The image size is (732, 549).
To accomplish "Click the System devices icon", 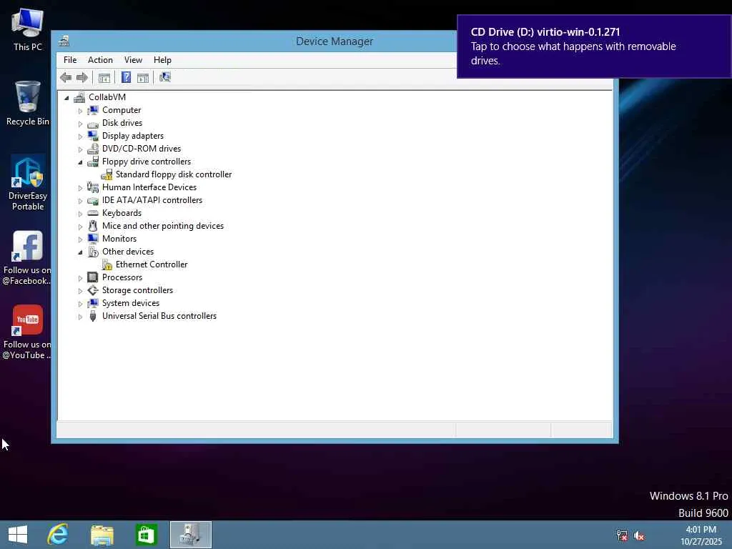I will pyautogui.click(x=93, y=303).
